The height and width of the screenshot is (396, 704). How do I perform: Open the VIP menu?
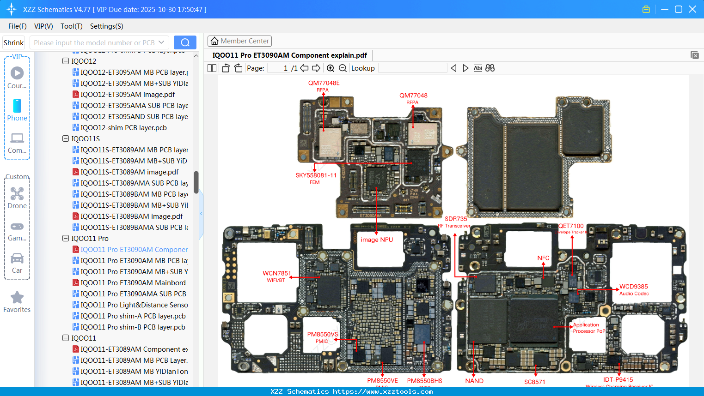pyautogui.click(x=43, y=26)
